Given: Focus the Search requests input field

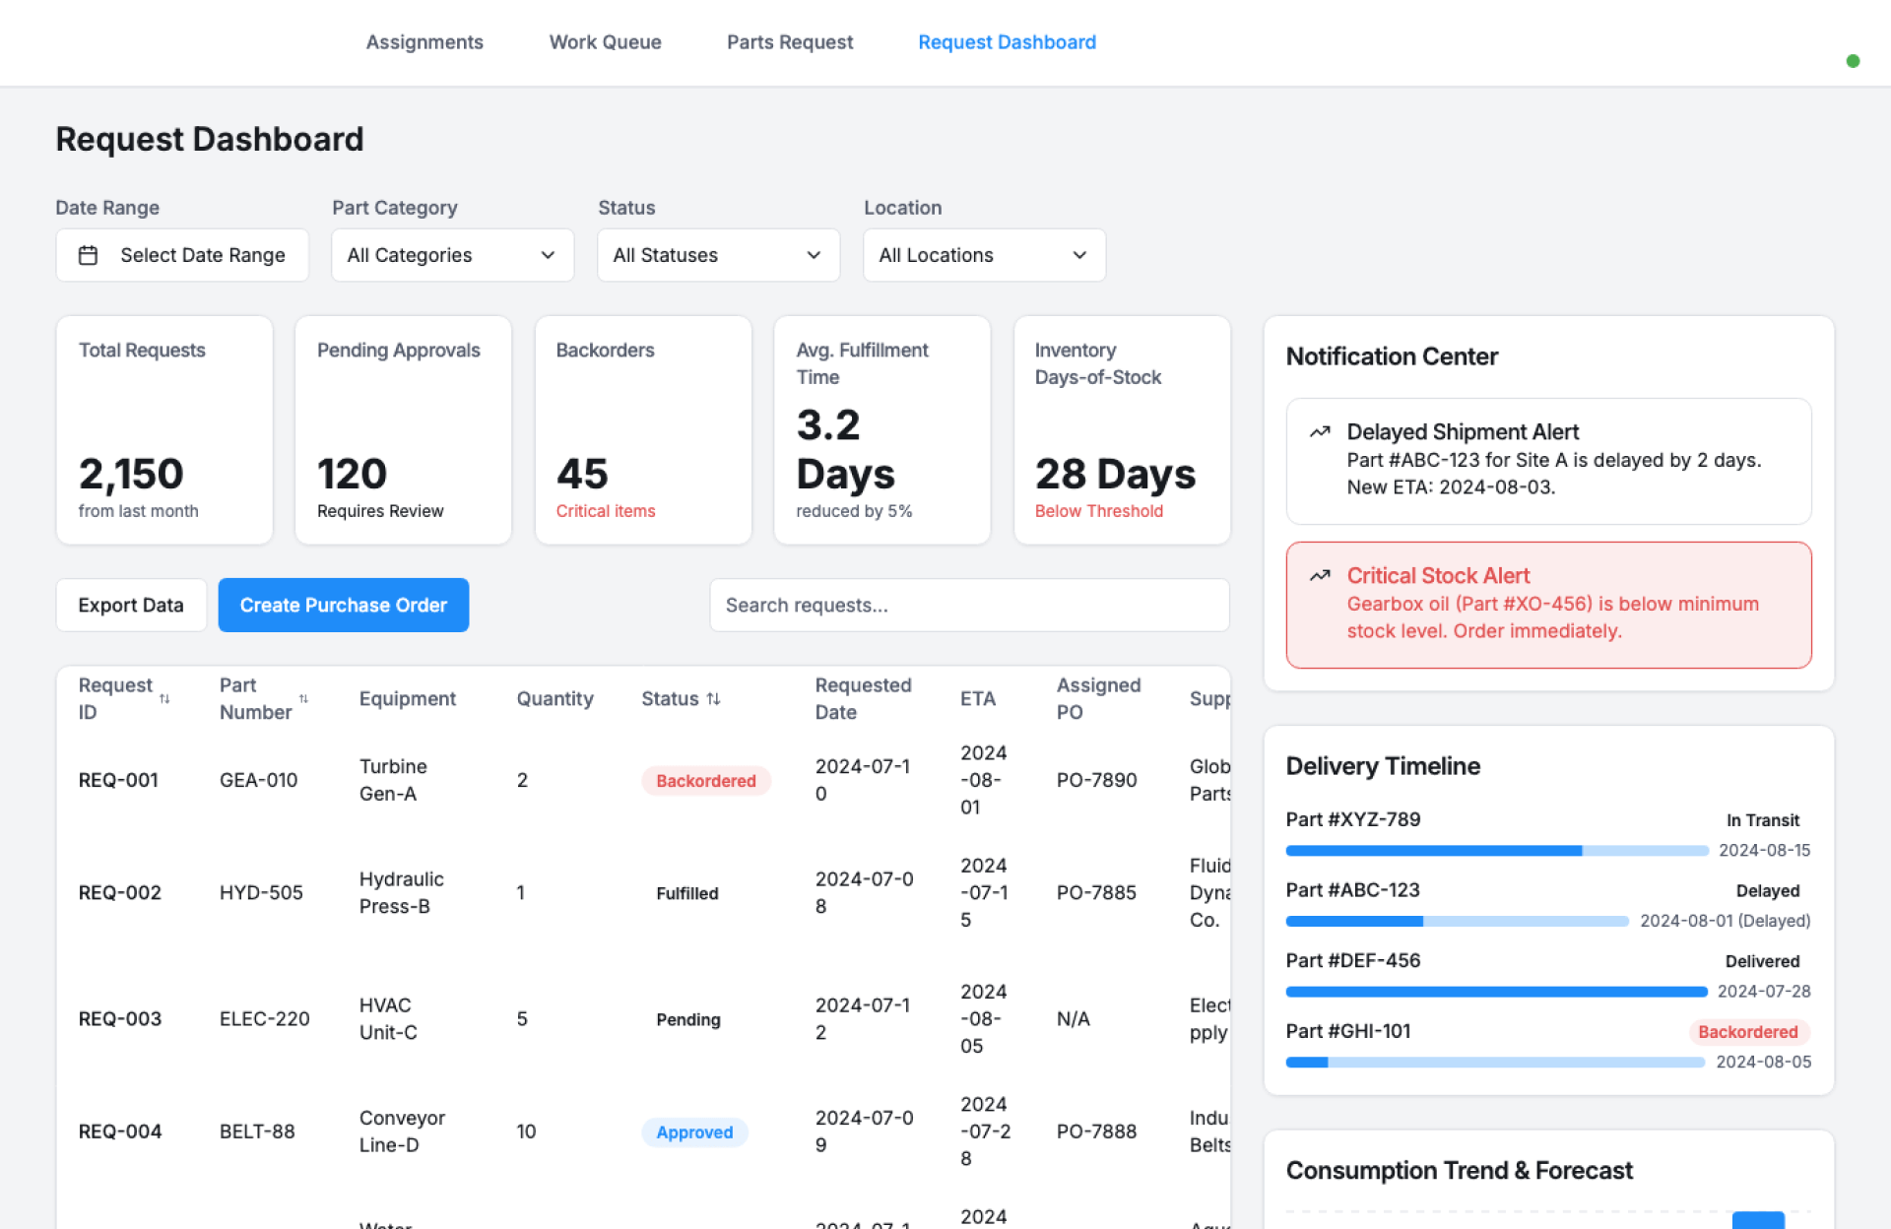Looking at the screenshot, I should (969, 605).
